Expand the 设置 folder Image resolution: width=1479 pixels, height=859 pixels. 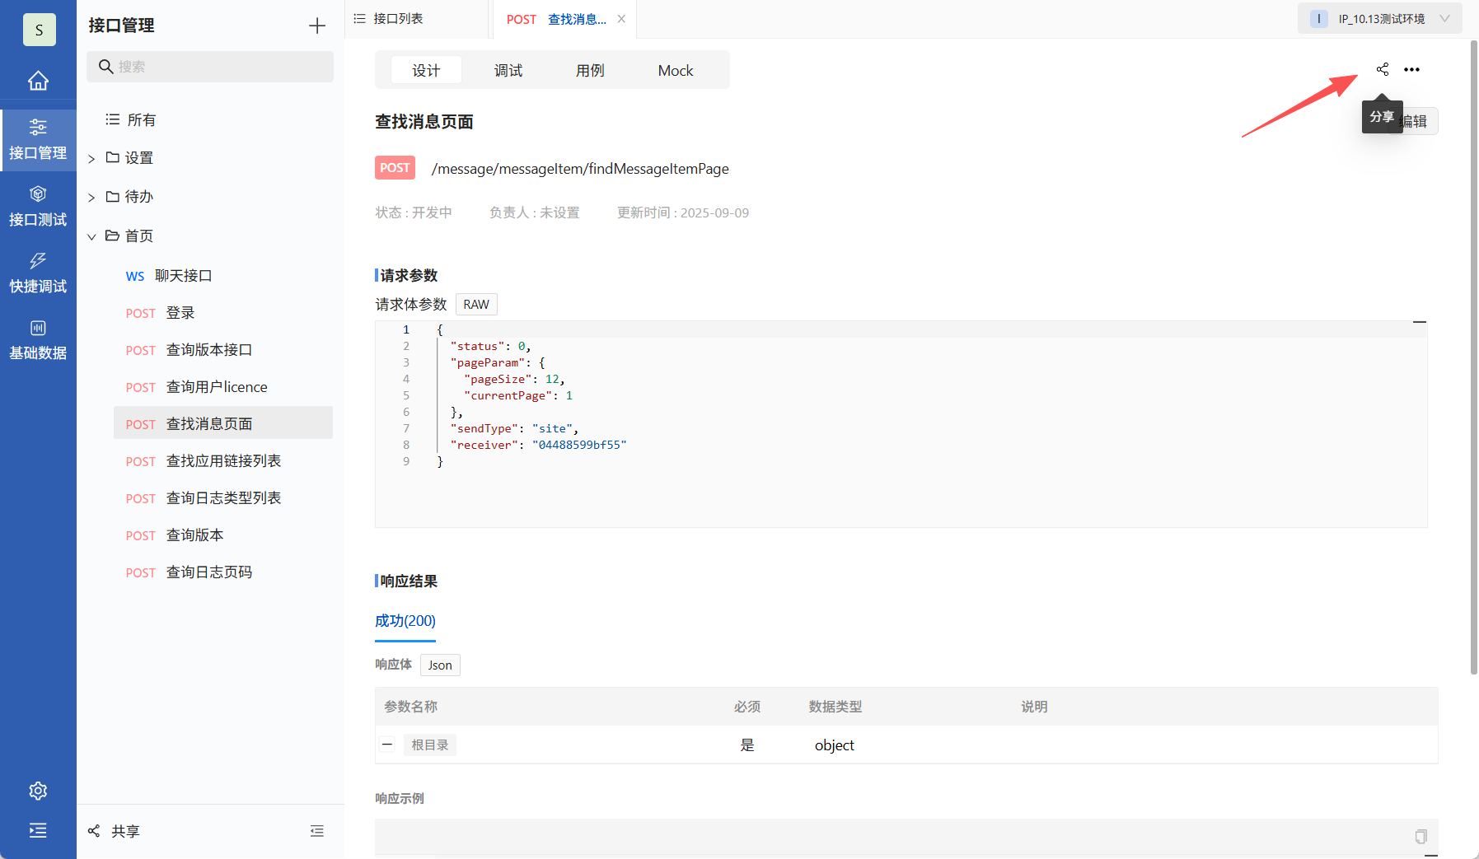pyautogui.click(x=91, y=158)
